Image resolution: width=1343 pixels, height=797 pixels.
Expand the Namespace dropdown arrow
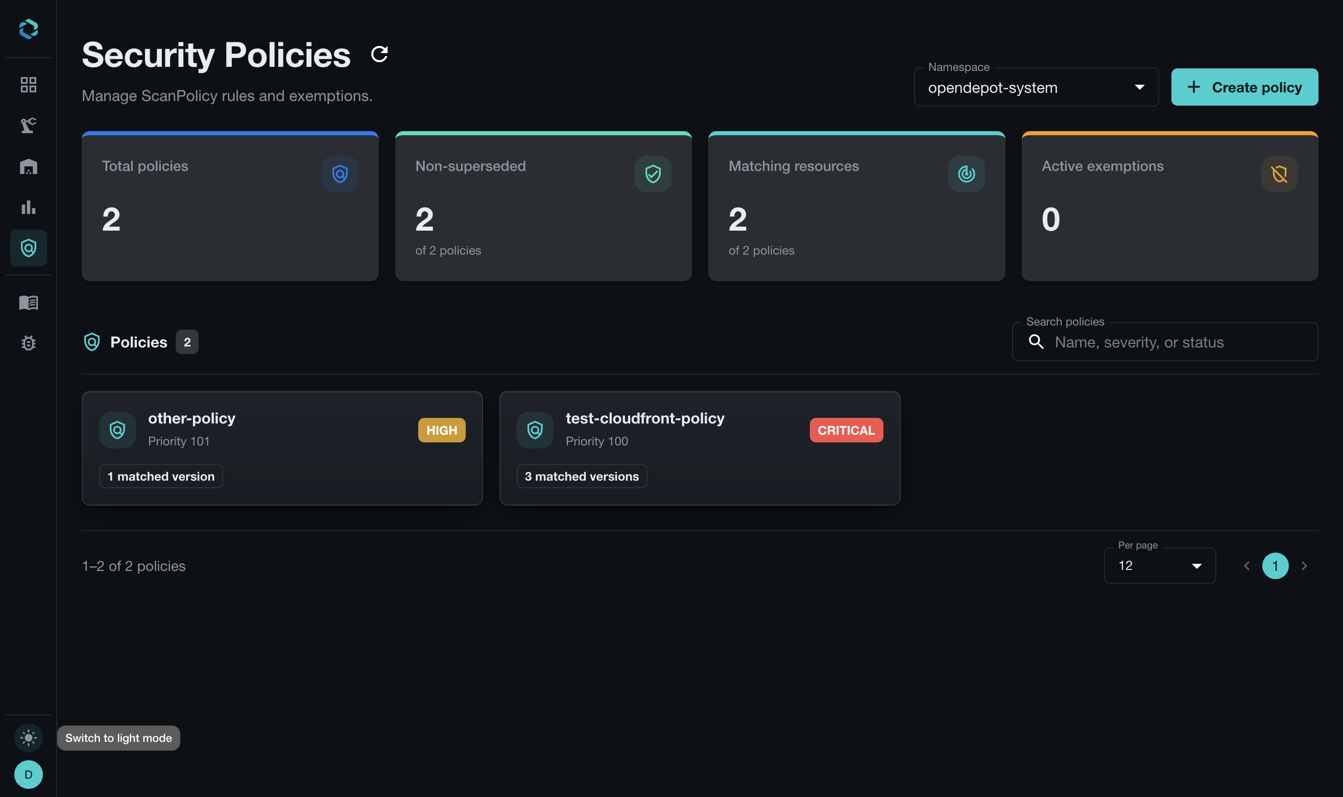1139,87
